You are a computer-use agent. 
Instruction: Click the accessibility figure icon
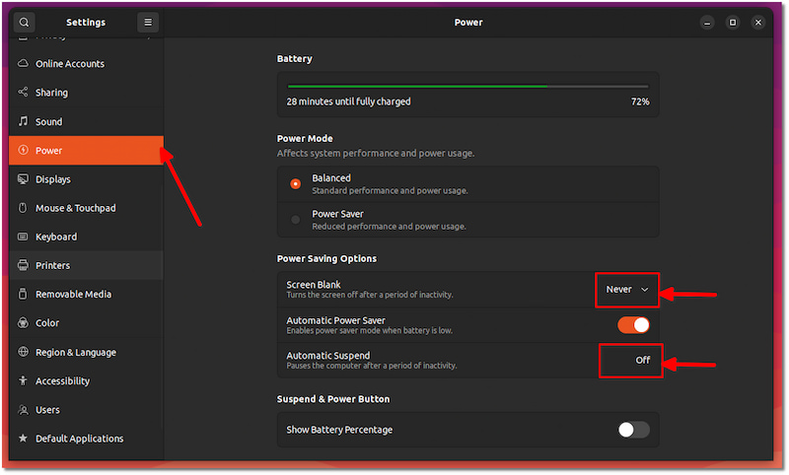[23, 380]
